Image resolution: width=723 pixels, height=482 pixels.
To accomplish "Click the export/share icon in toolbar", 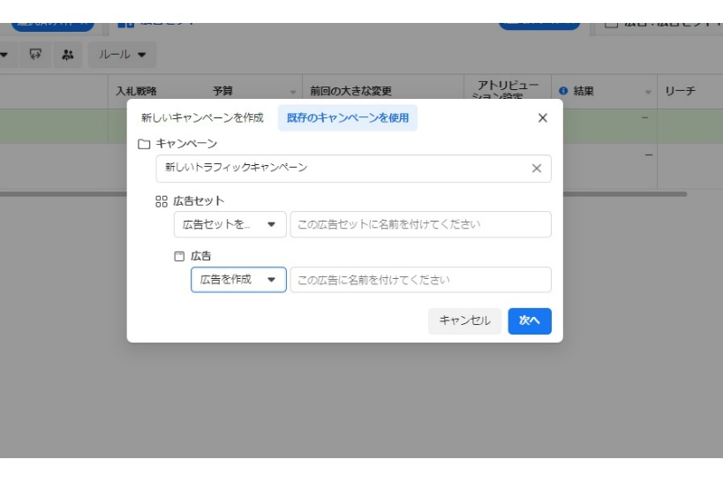I will [35, 55].
